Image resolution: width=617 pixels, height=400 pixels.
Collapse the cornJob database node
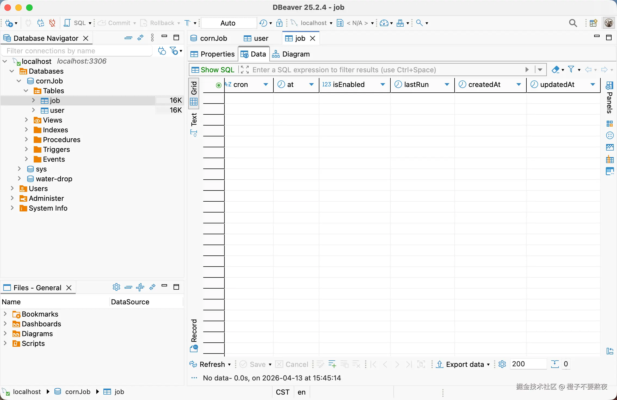click(19, 81)
